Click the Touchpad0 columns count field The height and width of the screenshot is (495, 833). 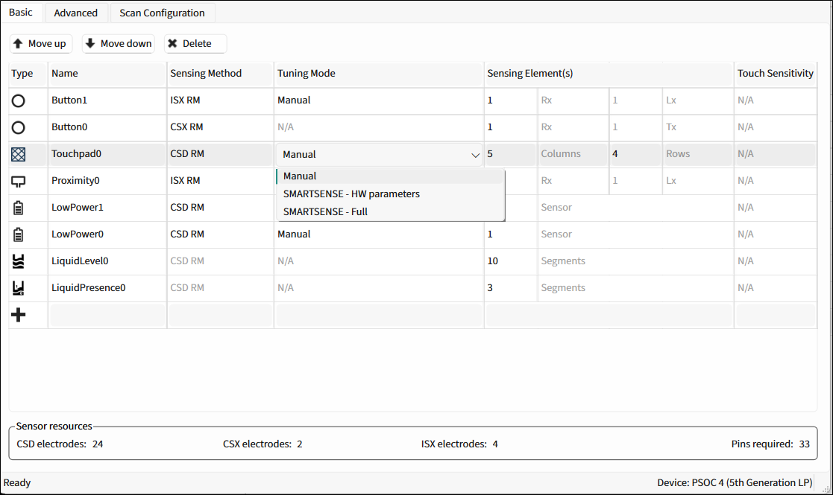tap(509, 154)
